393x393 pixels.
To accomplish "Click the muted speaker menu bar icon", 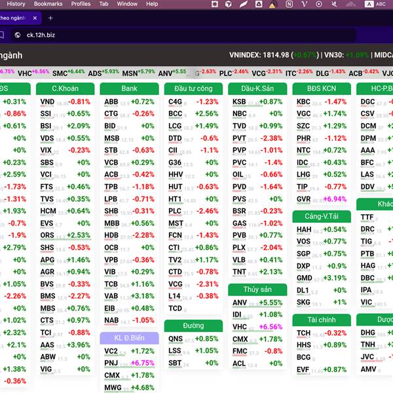I will click(334, 4).
